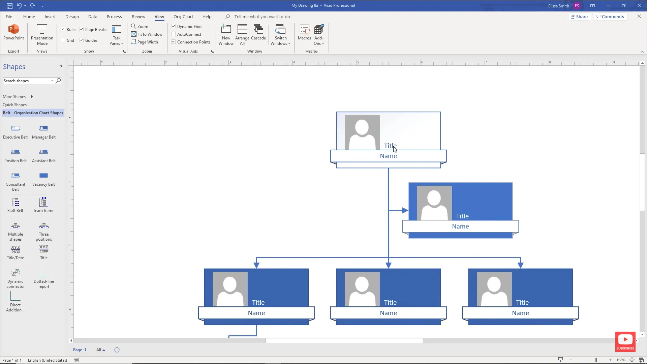
Task: Disable Connection Points
Action: tap(174, 42)
